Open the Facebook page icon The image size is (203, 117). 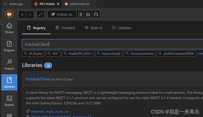(x=80, y=14)
